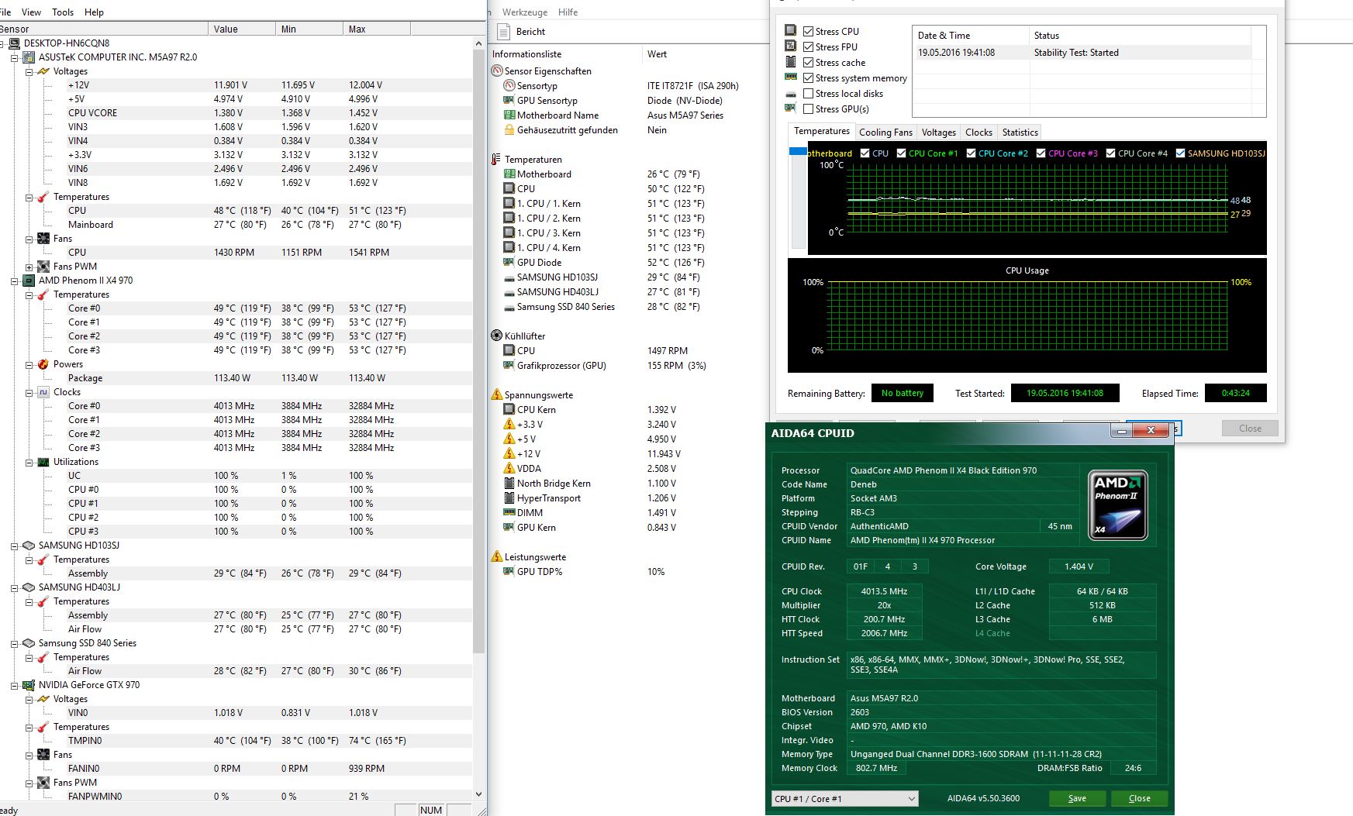Click the DESKTOP-HN6CQN8 computer icon in HWMonitor
Image resolution: width=1353 pixels, height=816 pixels.
[14, 43]
